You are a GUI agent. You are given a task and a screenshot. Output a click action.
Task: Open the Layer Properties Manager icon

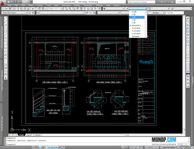coord(38,13)
